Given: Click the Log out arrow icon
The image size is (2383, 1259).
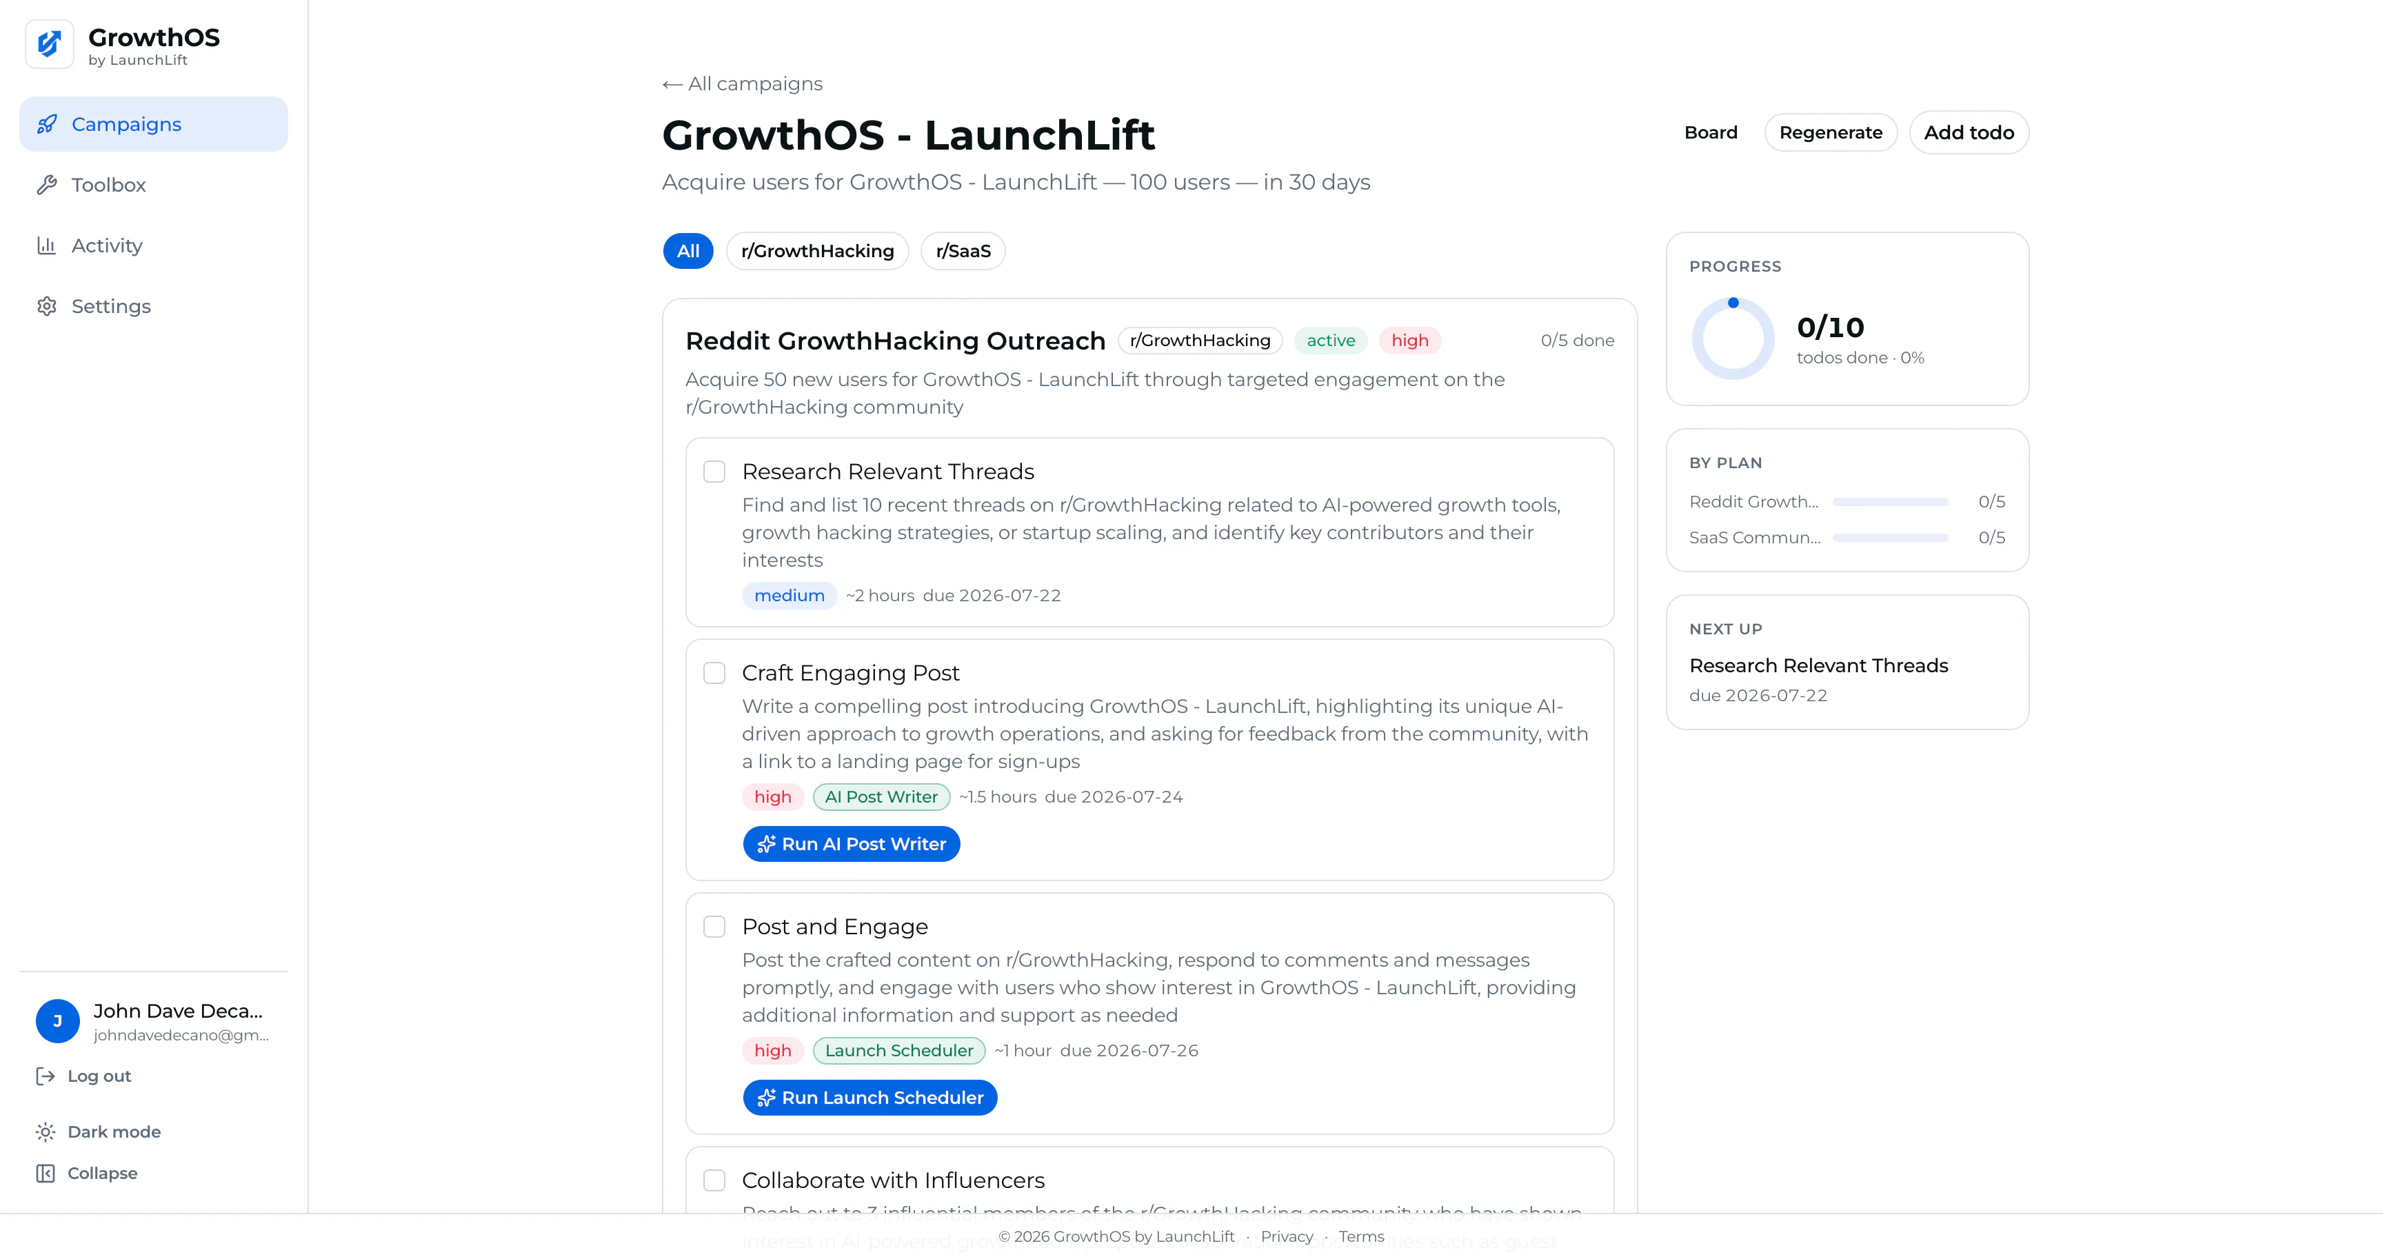Looking at the screenshot, I should 46,1076.
